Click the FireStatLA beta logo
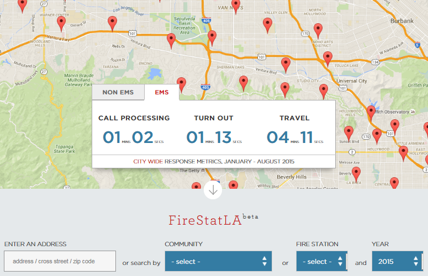The width and height of the screenshot is (428, 276). [213, 220]
